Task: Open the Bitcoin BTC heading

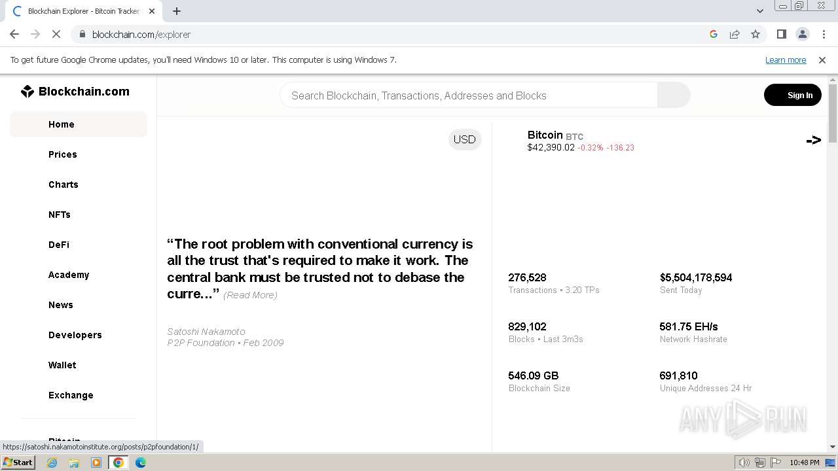Action: [555, 135]
